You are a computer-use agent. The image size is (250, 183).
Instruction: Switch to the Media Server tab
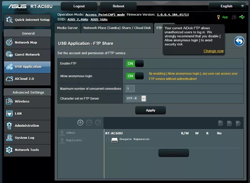coord(67,28)
